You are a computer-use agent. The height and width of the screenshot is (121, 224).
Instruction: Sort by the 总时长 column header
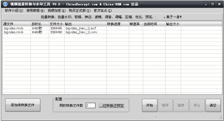tap(40, 24)
